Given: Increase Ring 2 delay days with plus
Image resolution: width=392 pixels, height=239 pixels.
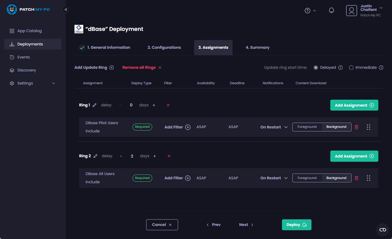Looking at the screenshot, I should point(154,156).
